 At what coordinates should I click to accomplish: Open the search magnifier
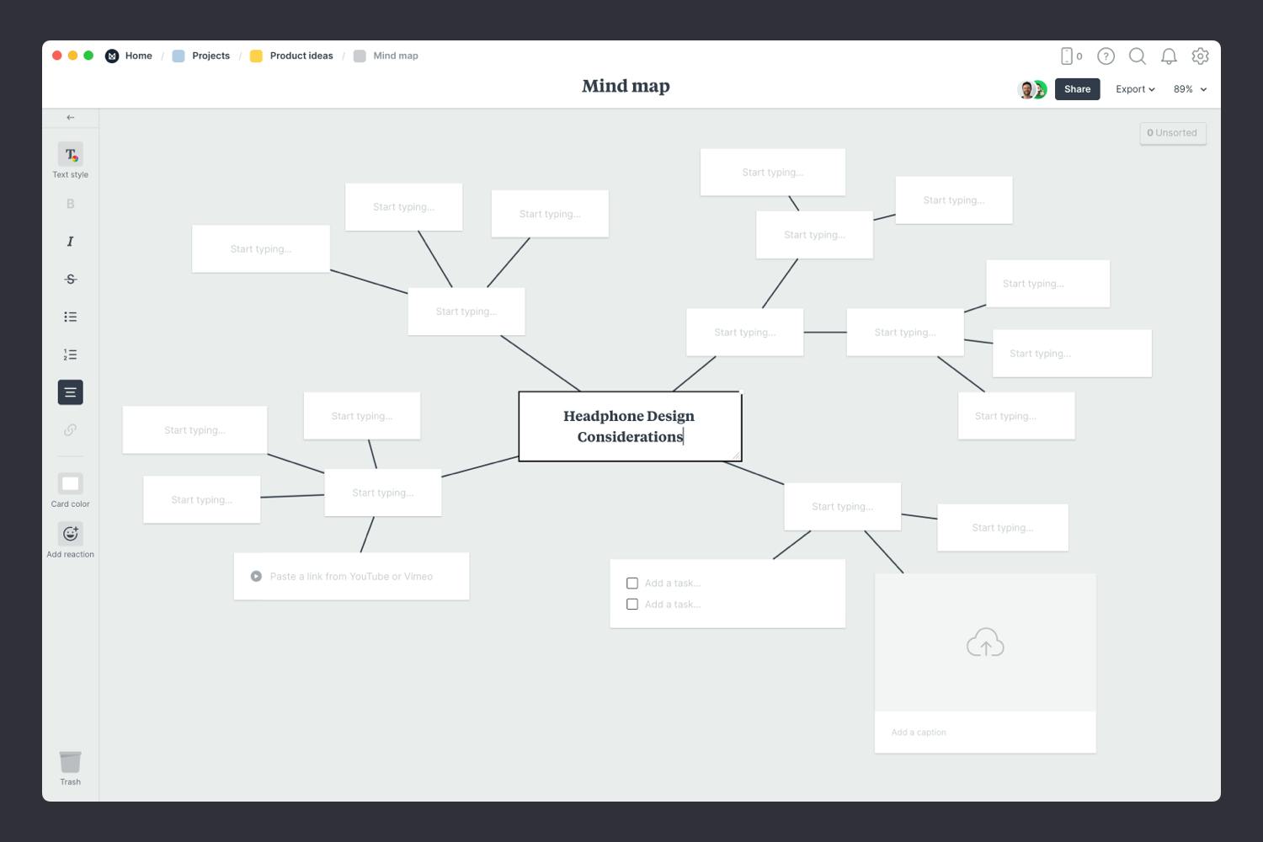click(1137, 56)
